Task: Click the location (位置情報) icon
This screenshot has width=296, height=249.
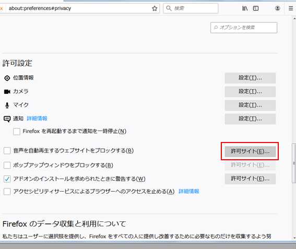Action: pyautogui.click(x=7, y=78)
